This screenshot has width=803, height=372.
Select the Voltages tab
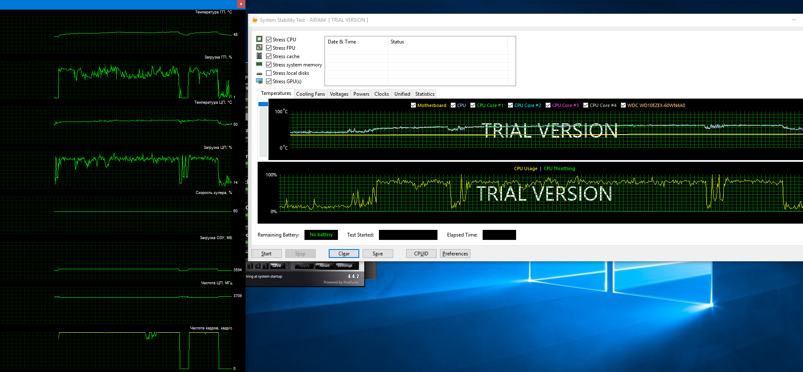click(339, 94)
